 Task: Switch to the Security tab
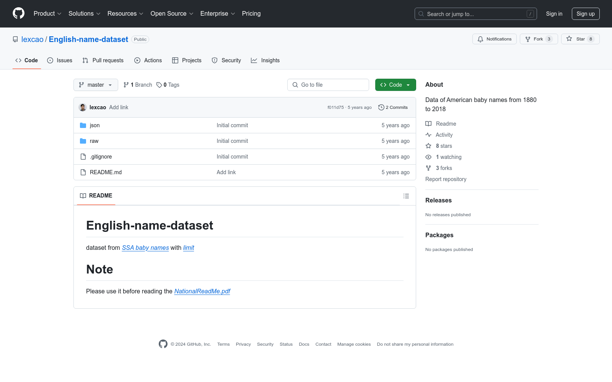click(x=226, y=60)
